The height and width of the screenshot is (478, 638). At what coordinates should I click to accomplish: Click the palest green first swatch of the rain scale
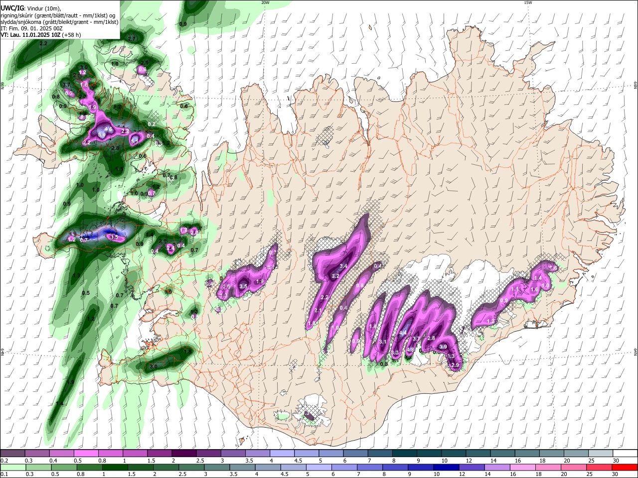12,468
